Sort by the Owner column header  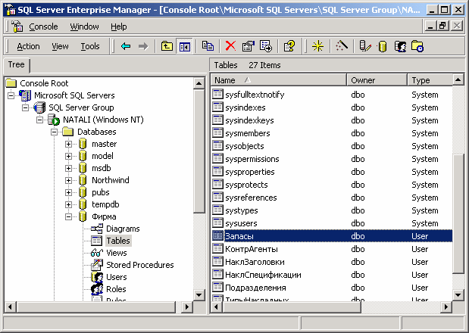click(377, 80)
